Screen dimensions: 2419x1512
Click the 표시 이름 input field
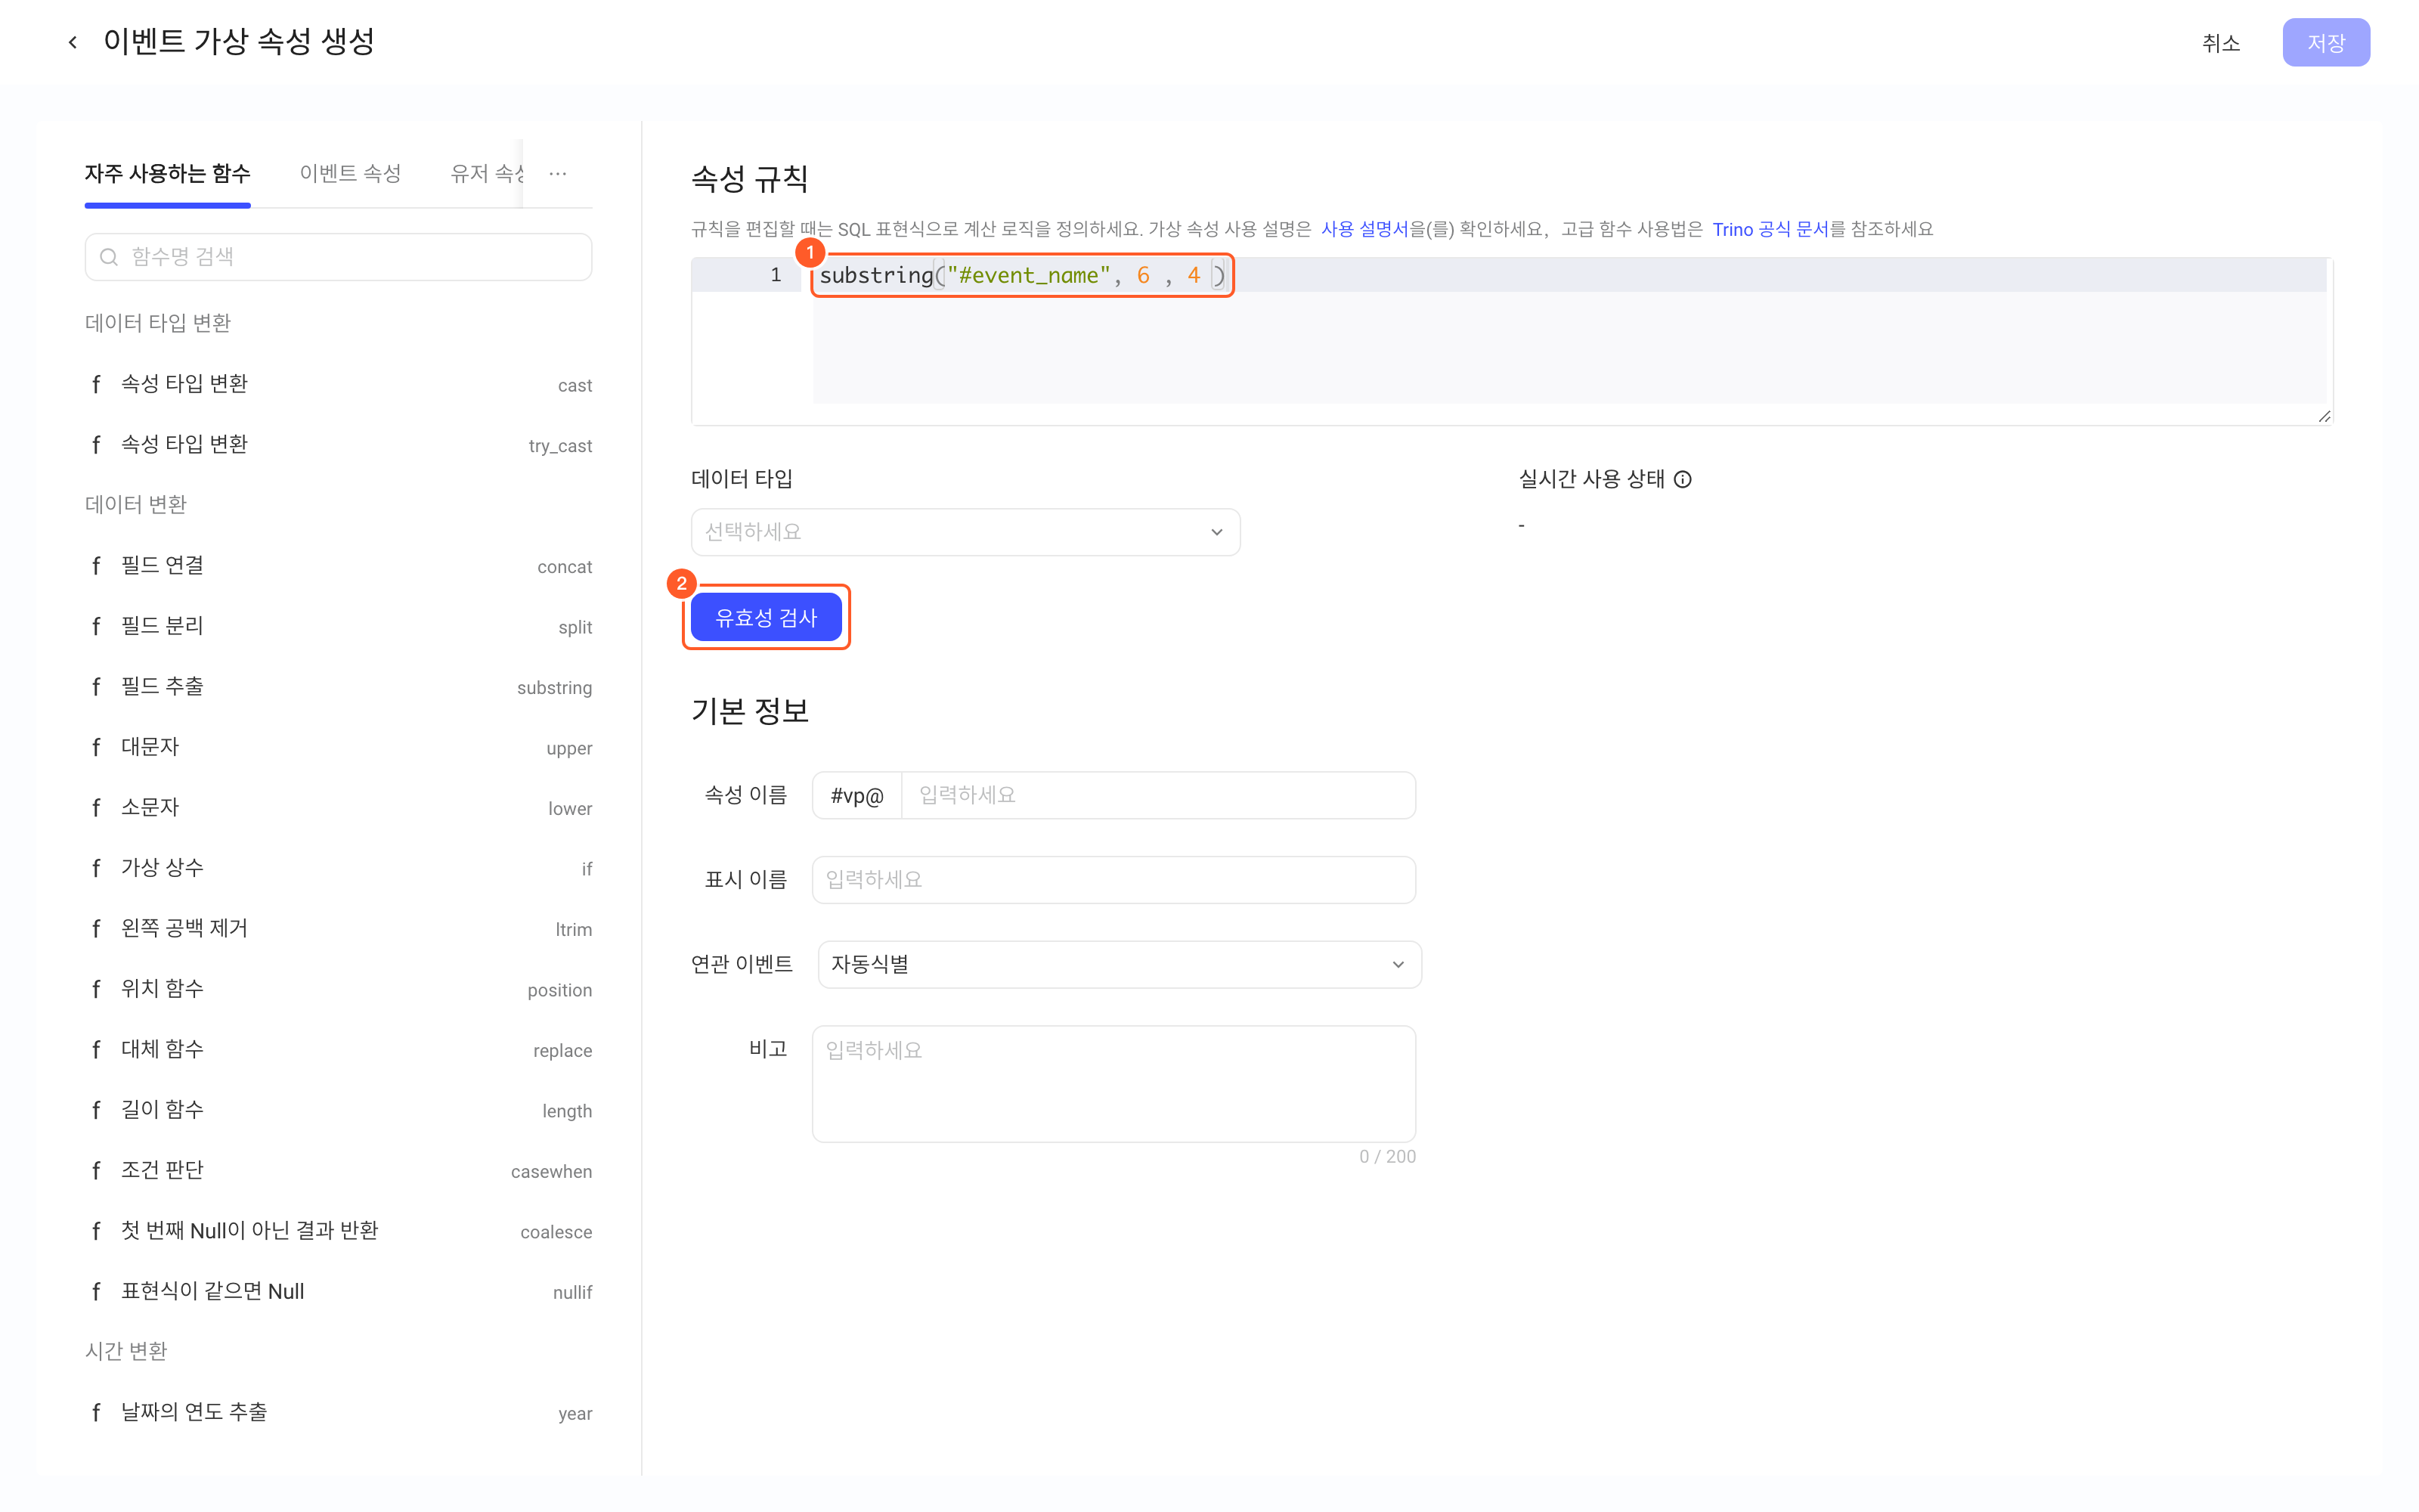click(x=1113, y=880)
